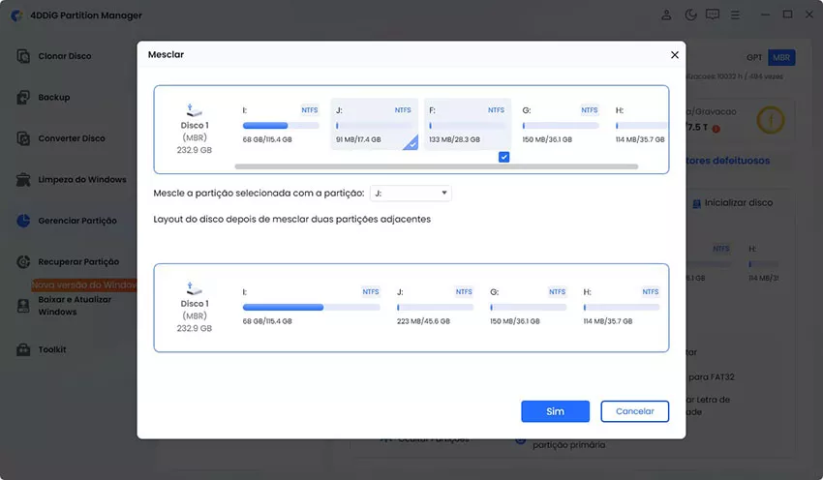The height and width of the screenshot is (480, 823).
Task: Click Converter Disco menu label
Action: [x=72, y=138]
